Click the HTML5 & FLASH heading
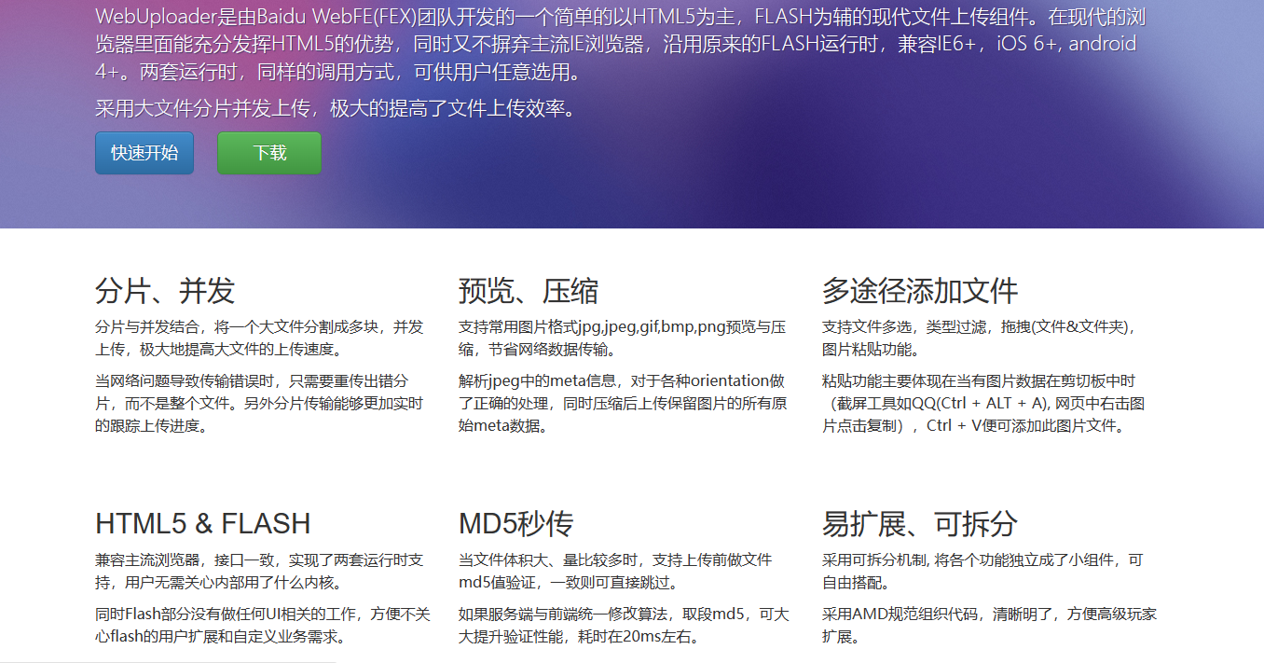The height and width of the screenshot is (663, 1264). pyautogui.click(x=203, y=523)
